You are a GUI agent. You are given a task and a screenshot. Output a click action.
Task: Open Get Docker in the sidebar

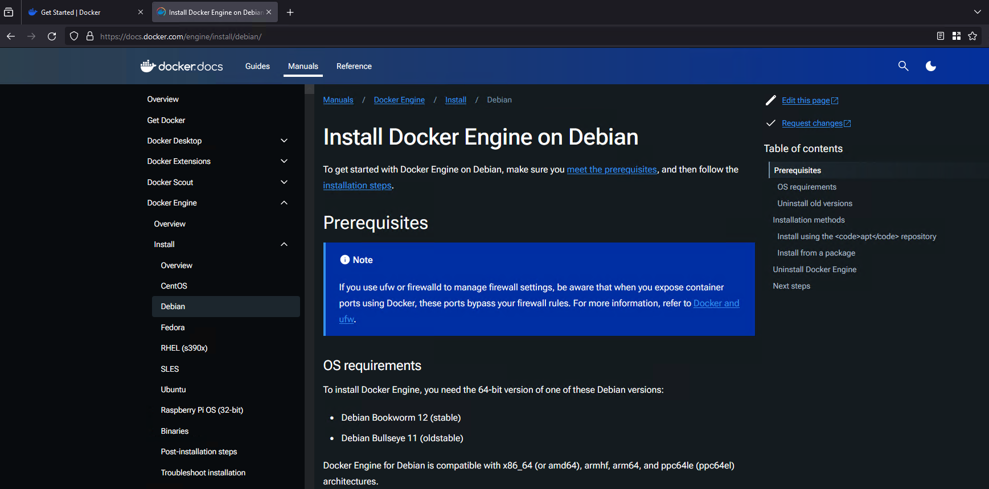[x=166, y=120]
